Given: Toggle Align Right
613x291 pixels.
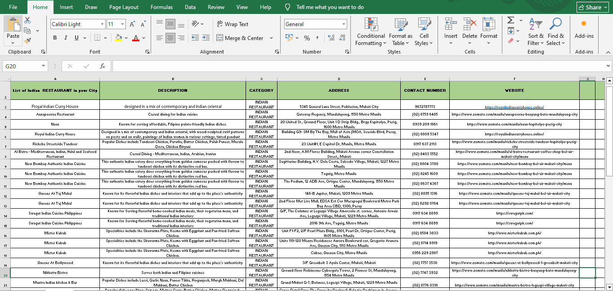Looking at the screenshot, I should click(181, 38).
